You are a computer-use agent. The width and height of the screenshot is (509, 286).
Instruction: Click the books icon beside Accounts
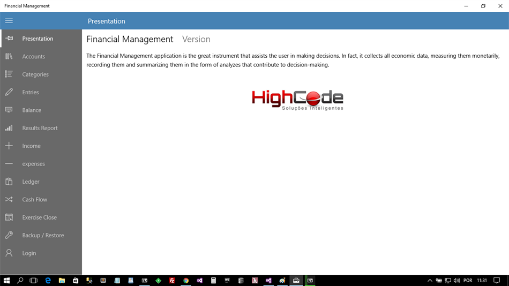9,56
